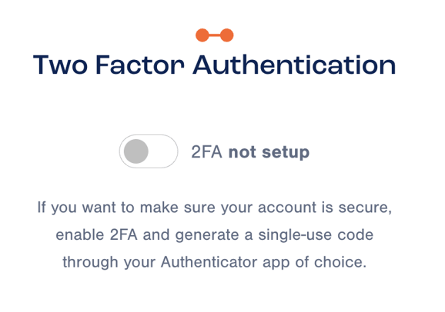Click the description line starting "enable 2FA"
The width and height of the screenshot is (445, 312).
pyautogui.click(x=215, y=235)
